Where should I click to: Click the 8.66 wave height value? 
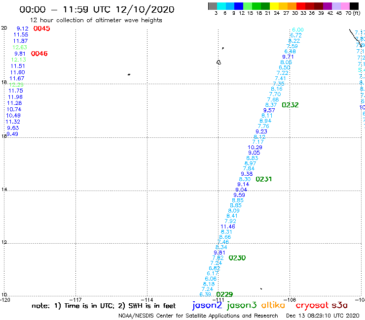click(225, 237)
